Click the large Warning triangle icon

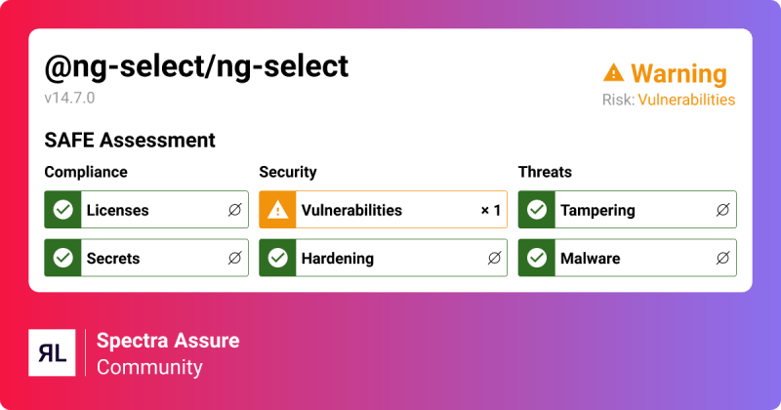(613, 73)
